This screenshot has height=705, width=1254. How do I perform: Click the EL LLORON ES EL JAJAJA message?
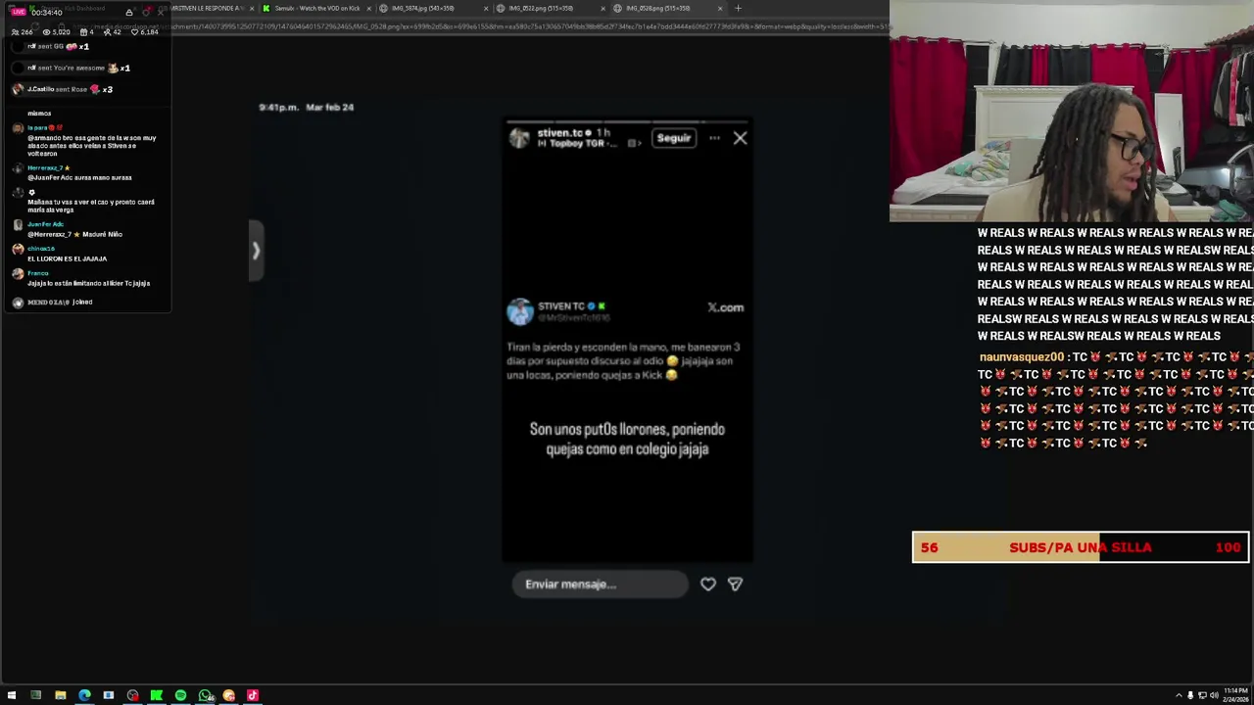(x=67, y=258)
